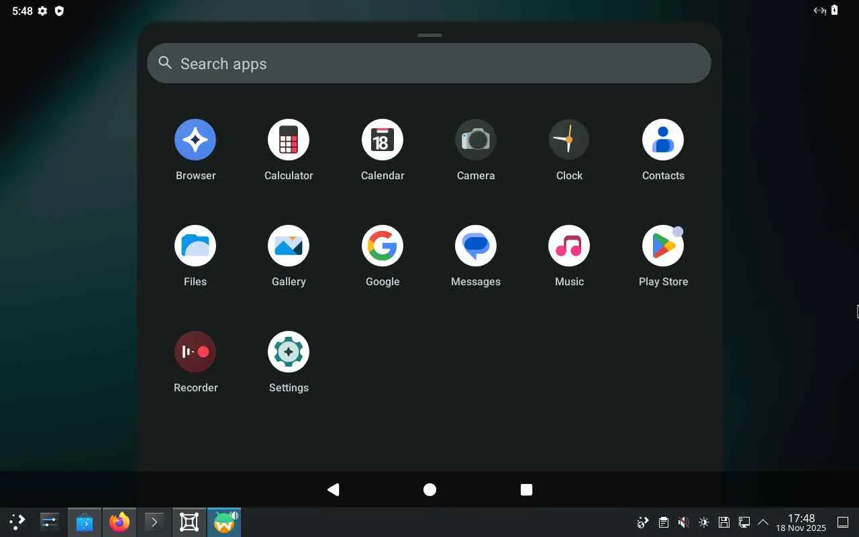Viewport: 859px width, 537px height.
Task: Tap the Android Back navigation button
Action: coord(333,490)
